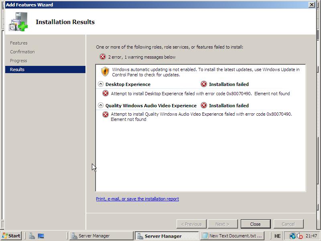Open the Start menu
Screen dimensions: 321x241
click(x=12, y=236)
